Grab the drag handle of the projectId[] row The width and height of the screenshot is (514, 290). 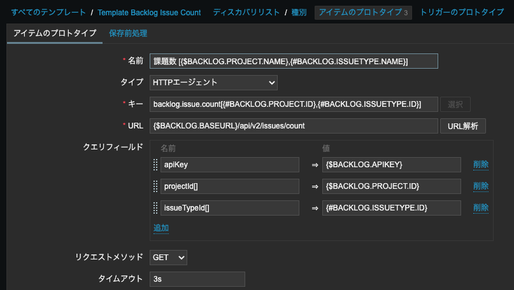click(155, 186)
